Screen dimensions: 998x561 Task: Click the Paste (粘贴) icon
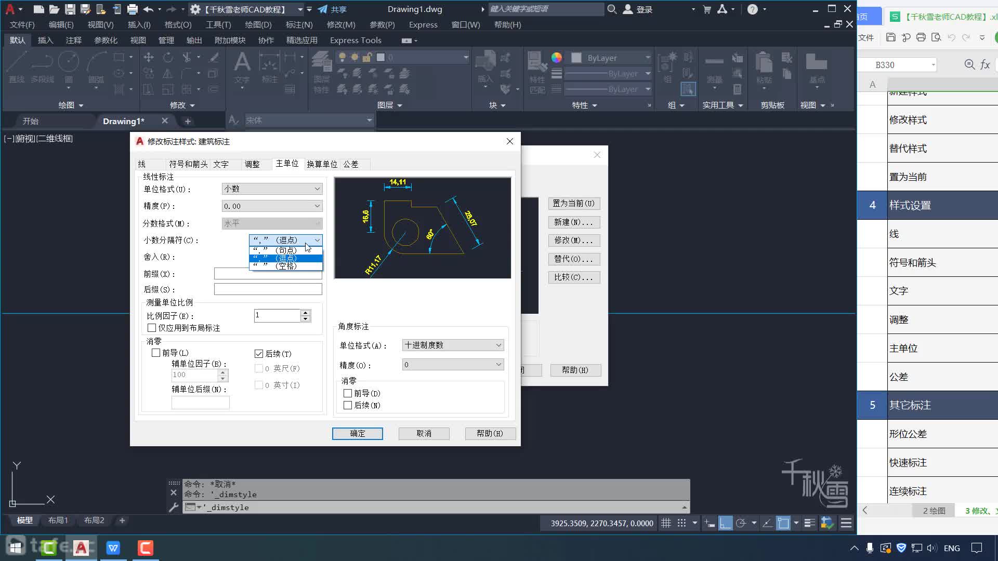coord(764,68)
